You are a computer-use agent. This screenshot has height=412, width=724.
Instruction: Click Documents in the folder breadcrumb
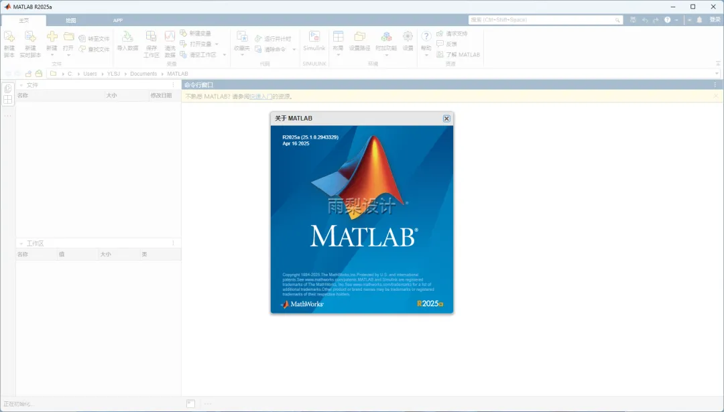click(x=143, y=74)
